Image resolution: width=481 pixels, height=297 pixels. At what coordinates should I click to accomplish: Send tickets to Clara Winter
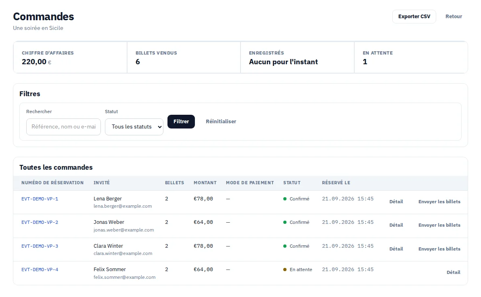coord(439,249)
